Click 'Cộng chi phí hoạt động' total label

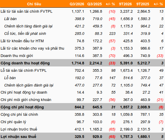[22, 107]
